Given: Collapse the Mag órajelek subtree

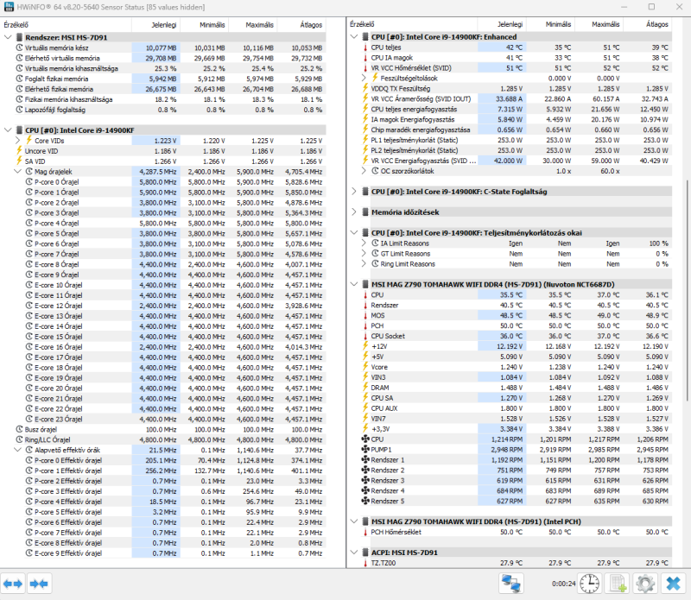Looking at the screenshot, I should click(17, 171).
